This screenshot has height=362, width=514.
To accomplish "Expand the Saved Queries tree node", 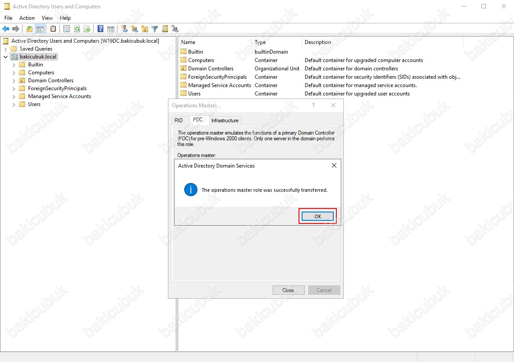I will click(x=6, y=49).
